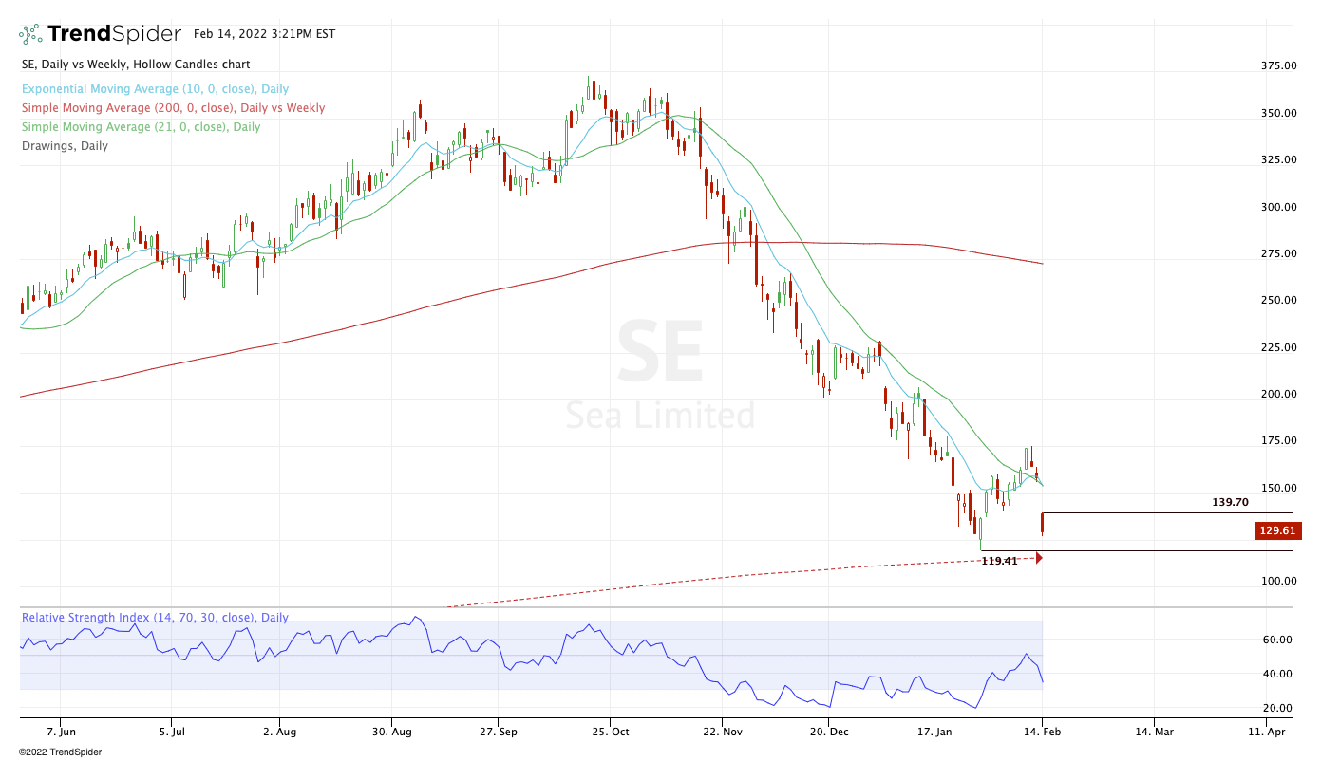This screenshot has height=761, width=1321.
Task: Click the Sea Limited watermark name
Action: tap(660, 416)
